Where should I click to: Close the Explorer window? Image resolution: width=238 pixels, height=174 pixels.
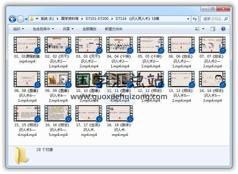tap(223, 9)
